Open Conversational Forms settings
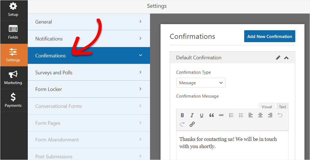Screen dimensions: 310x160 pos(89,106)
